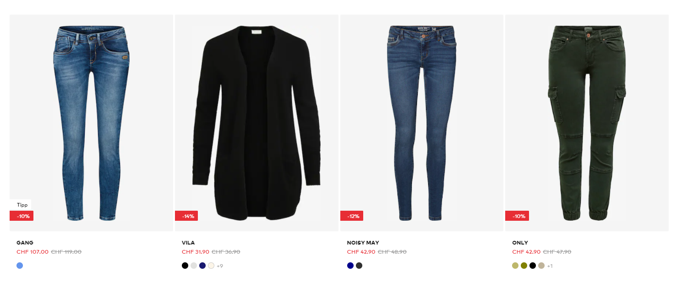Select the light blue swatch under GANG
Image resolution: width=682 pixels, height=282 pixels.
[x=20, y=266]
